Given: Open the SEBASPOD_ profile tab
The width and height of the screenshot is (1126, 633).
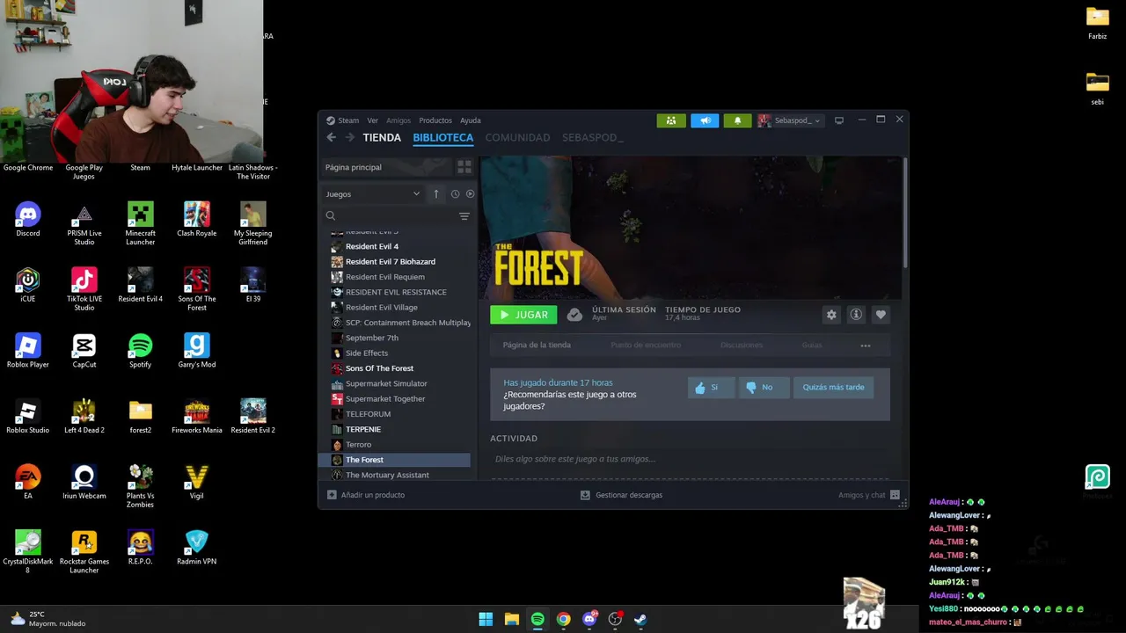Looking at the screenshot, I should pyautogui.click(x=593, y=137).
